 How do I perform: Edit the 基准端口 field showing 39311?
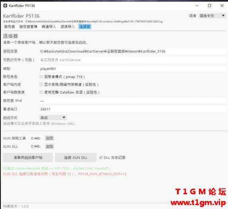(133, 109)
